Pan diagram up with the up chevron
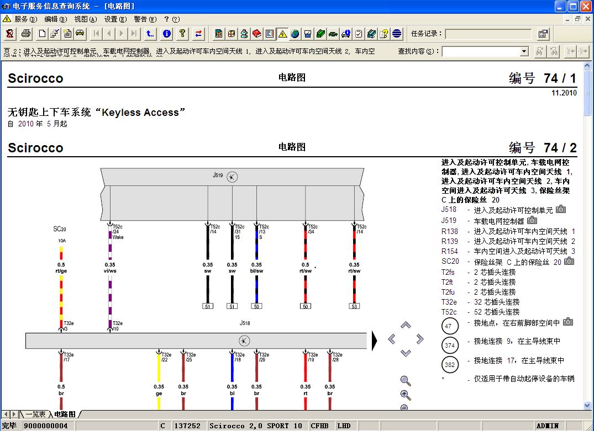 [x=406, y=326]
